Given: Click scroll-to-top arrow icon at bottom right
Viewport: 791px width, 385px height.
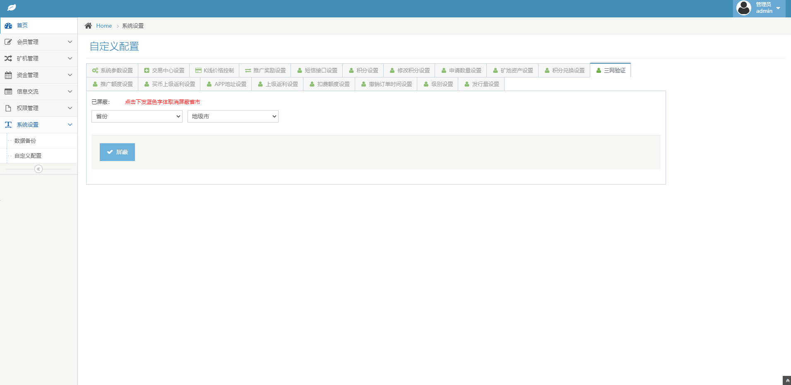Looking at the screenshot, I should point(787,380).
